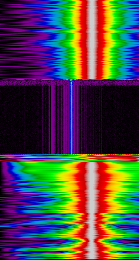Click the red band right of top white stripe
139x260 pixels.
[x=101, y=39]
